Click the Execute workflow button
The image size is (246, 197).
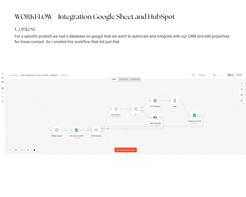(126, 150)
